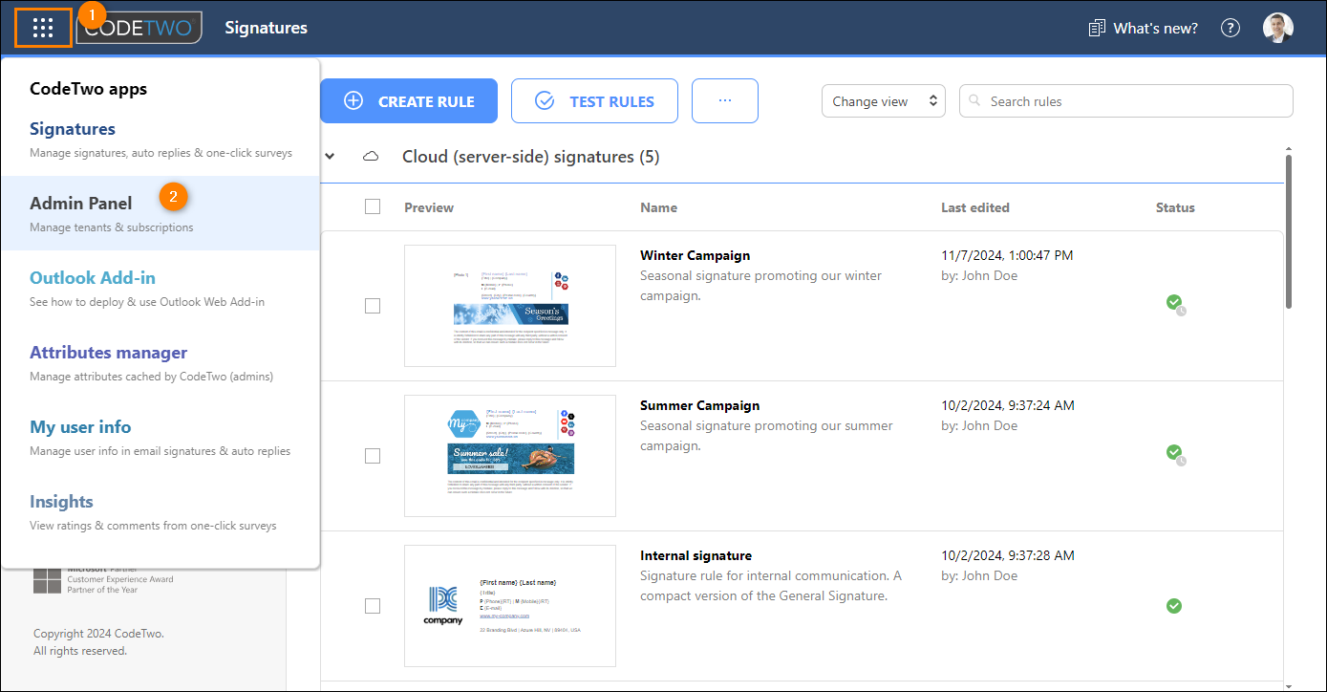Screen dimensions: 1327x692
Task: Choose My user info app
Action: pyautogui.click(x=161, y=438)
